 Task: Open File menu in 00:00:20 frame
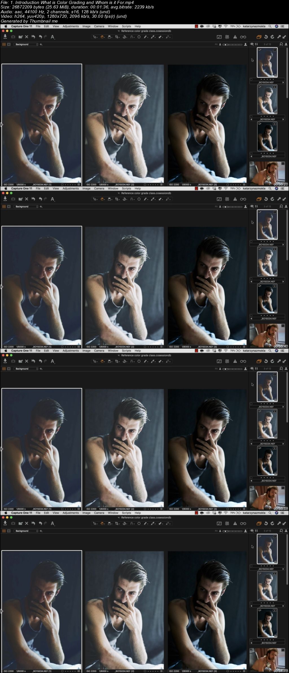(x=38, y=26)
